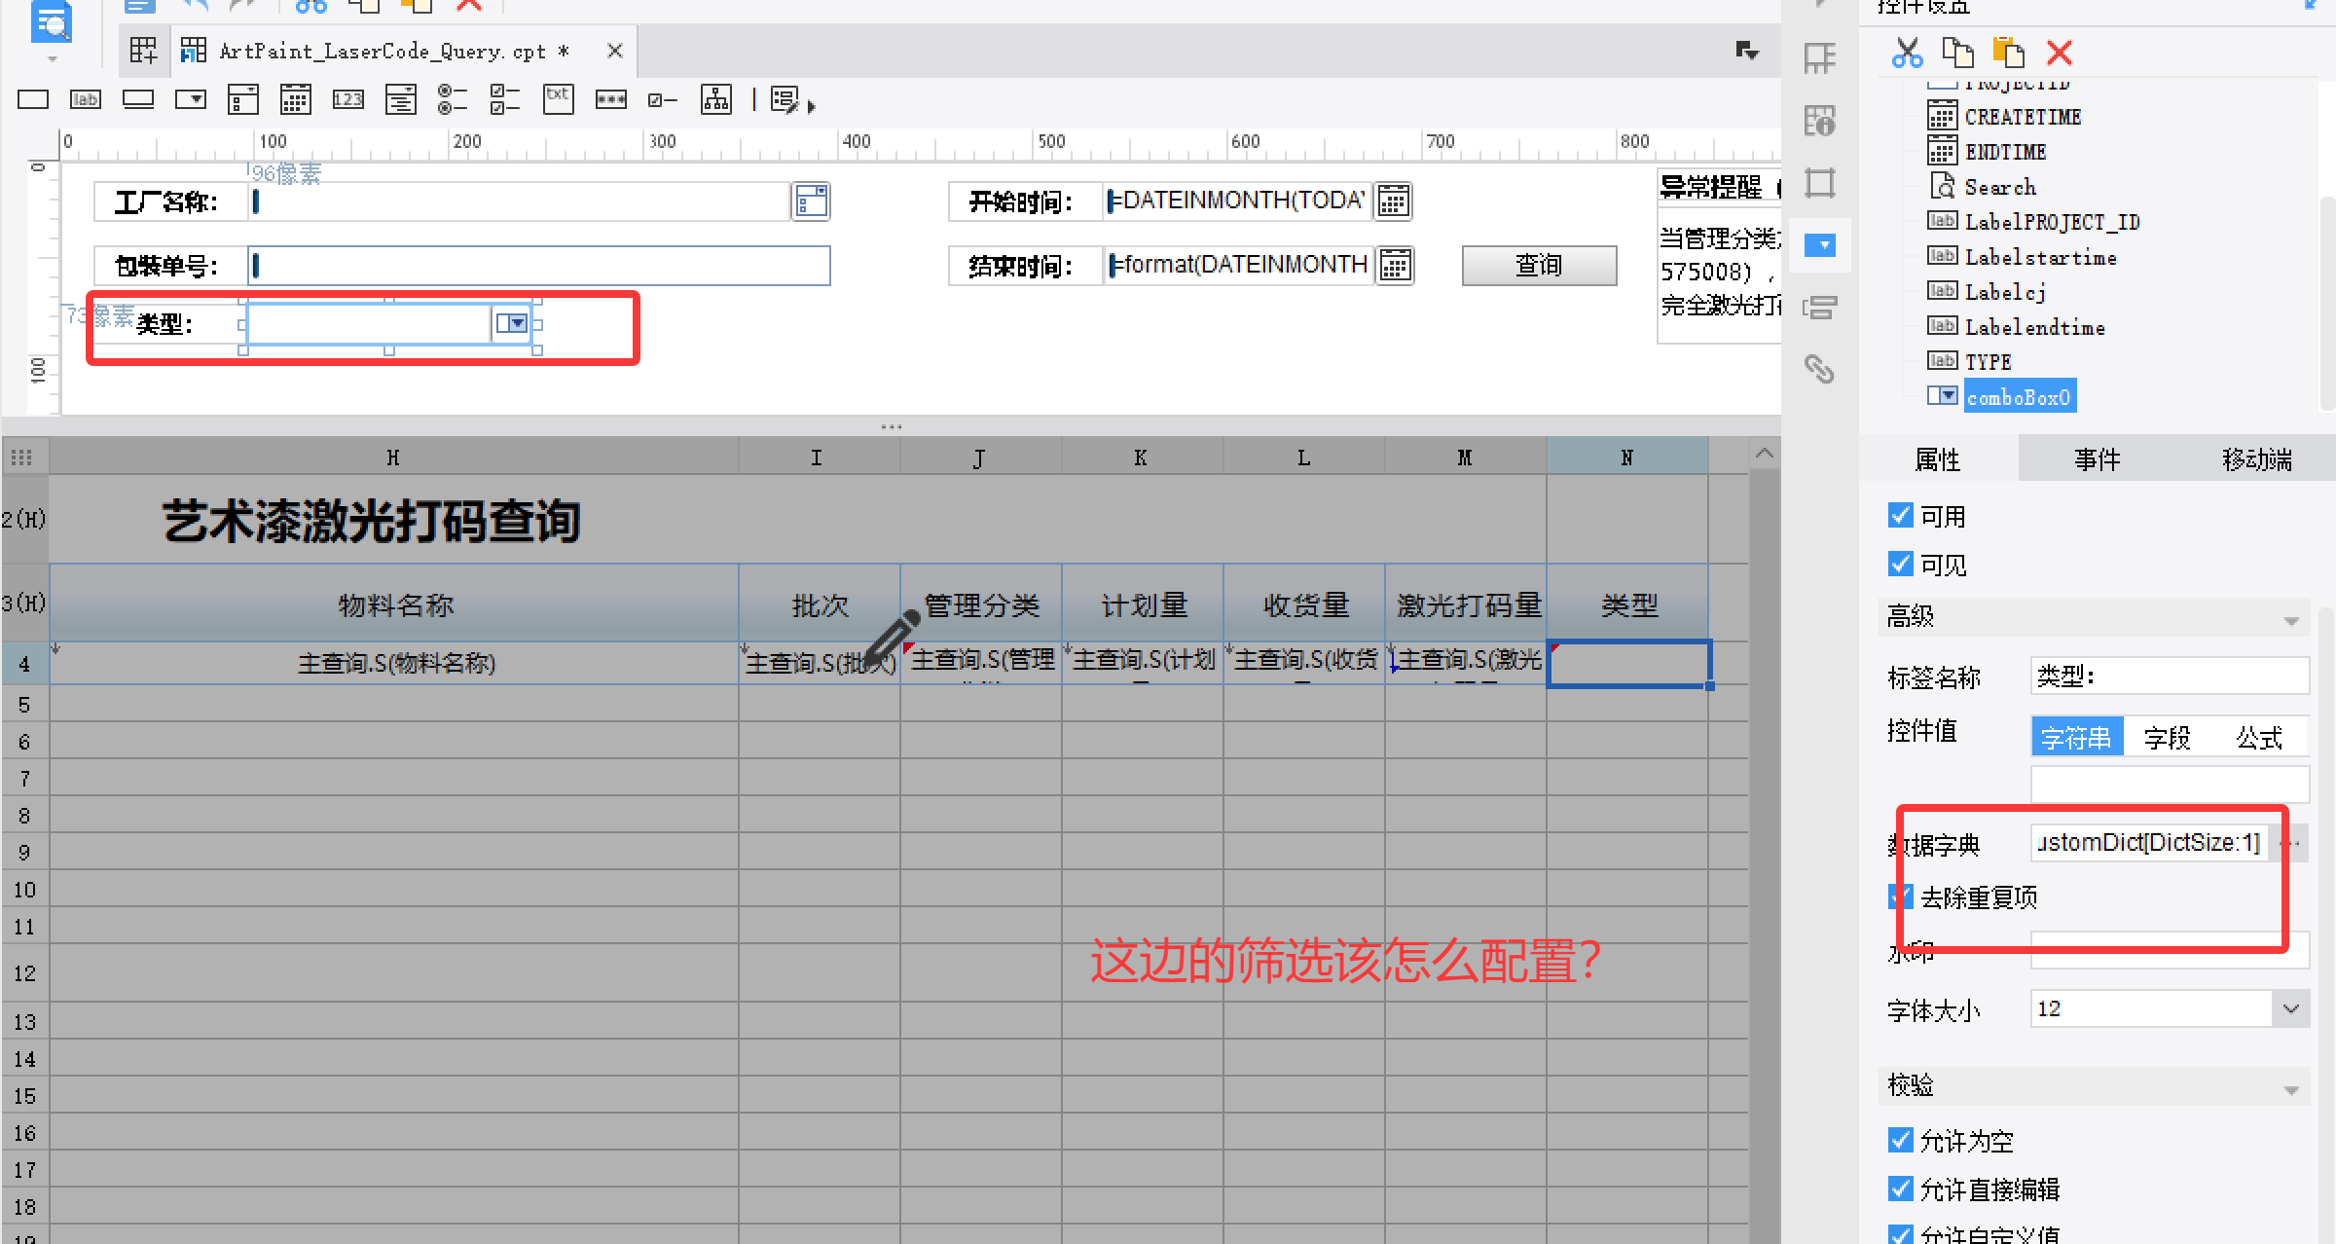Open widget settings sidebar panel
Viewport: 2336px width, 1244px height.
tap(1820, 244)
